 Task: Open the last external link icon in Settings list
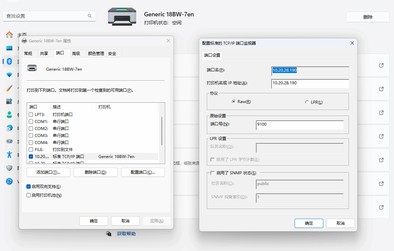pos(381,207)
